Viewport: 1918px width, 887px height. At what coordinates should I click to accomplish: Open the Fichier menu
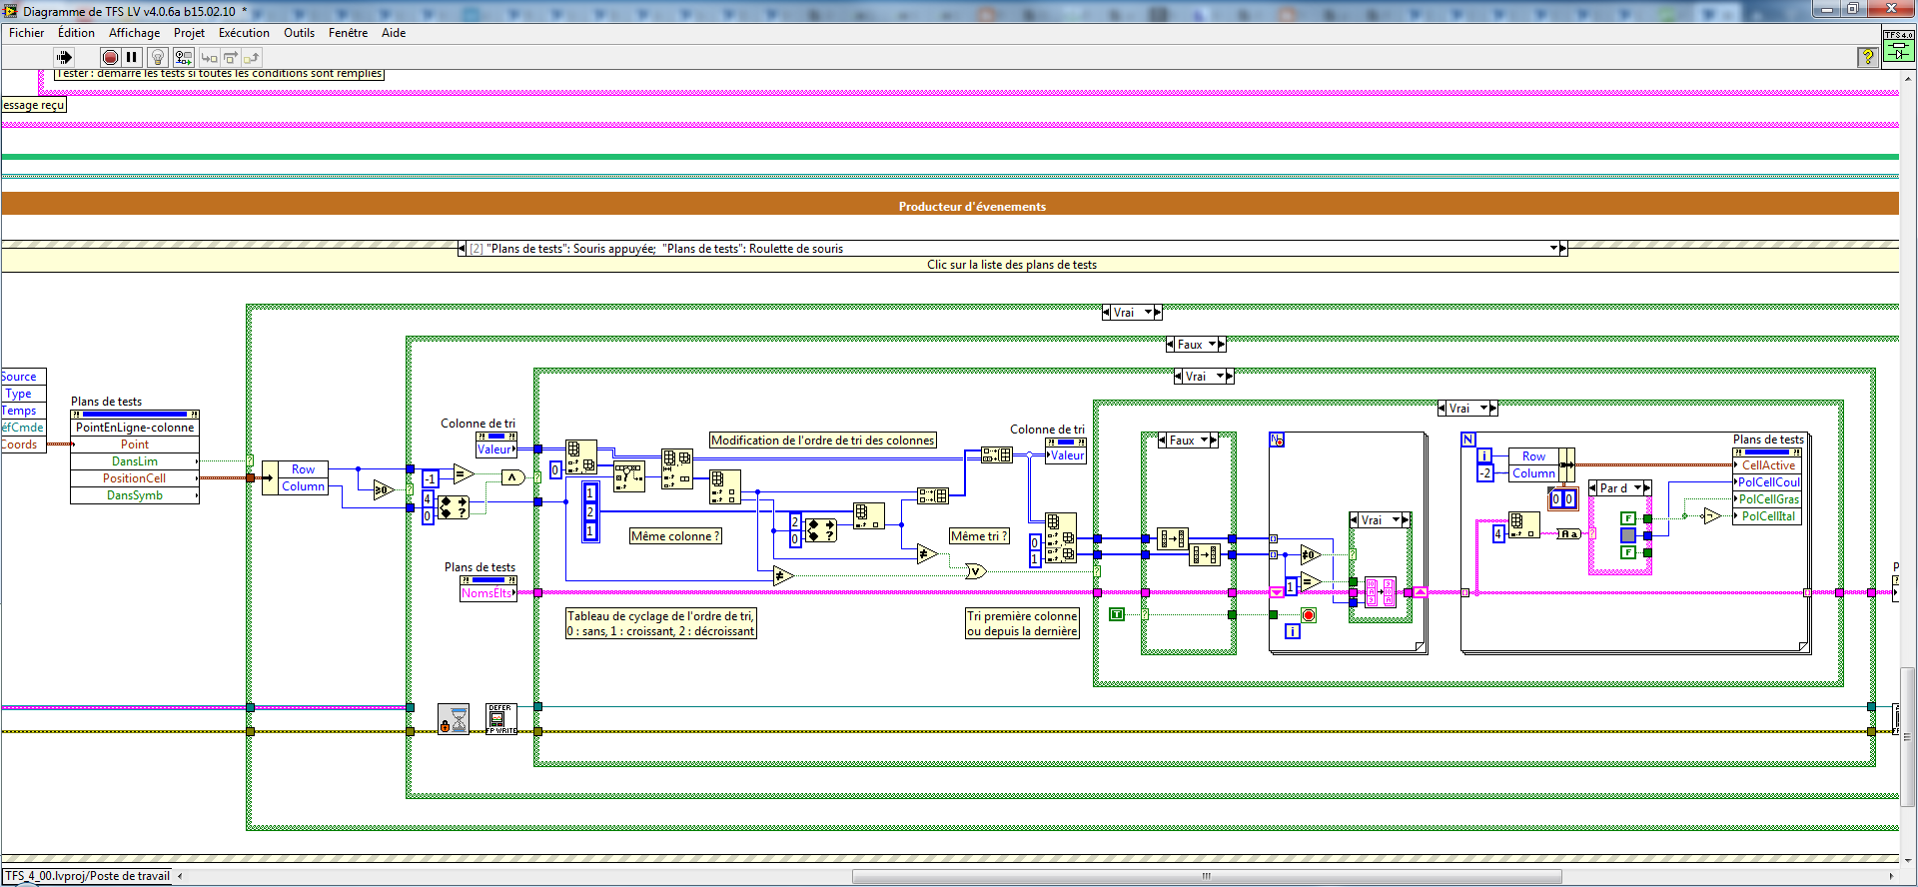pyautogui.click(x=26, y=33)
